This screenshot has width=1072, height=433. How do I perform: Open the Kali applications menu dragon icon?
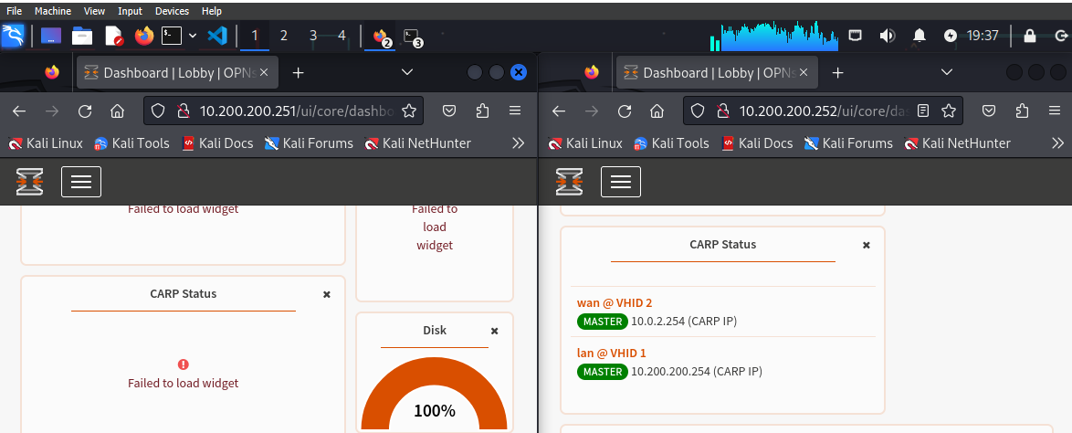(x=13, y=36)
